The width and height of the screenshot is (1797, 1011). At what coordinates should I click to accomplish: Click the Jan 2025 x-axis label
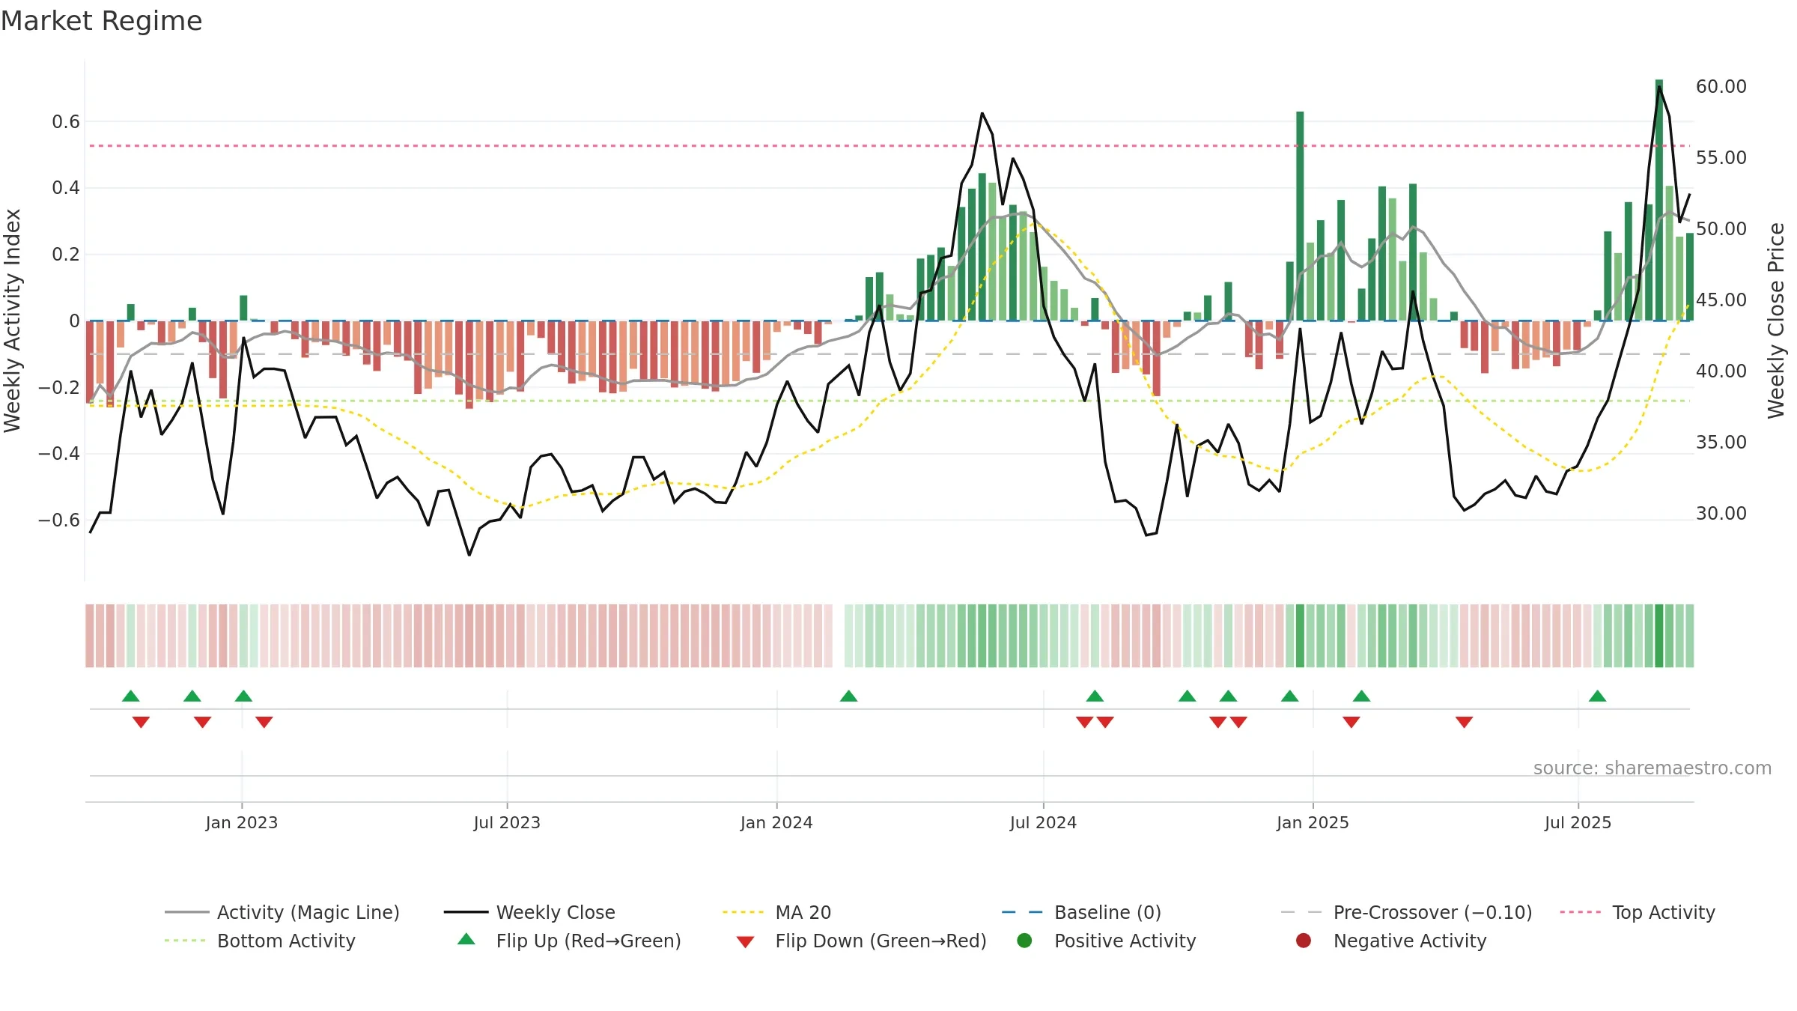[x=1313, y=822]
